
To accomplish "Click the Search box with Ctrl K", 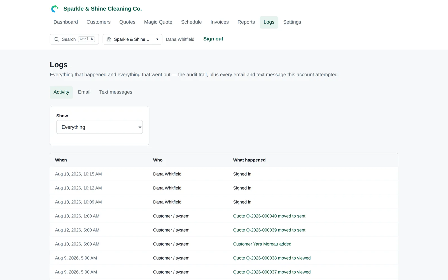I will (x=74, y=39).
